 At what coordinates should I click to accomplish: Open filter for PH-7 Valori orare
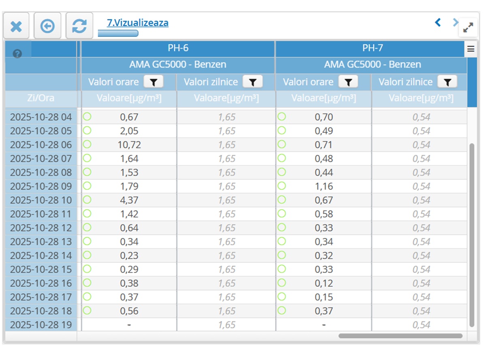pyautogui.click(x=348, y=82)
